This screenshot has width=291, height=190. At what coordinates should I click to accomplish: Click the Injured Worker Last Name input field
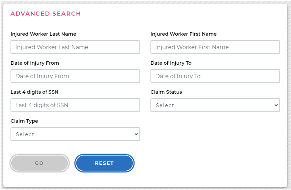point(75,47)
